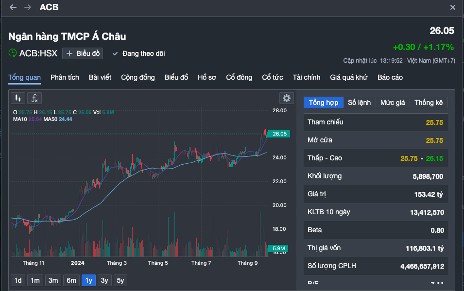
Task: Click the Giá trị value 153.42 tỷ
Action: coord(429,194)
